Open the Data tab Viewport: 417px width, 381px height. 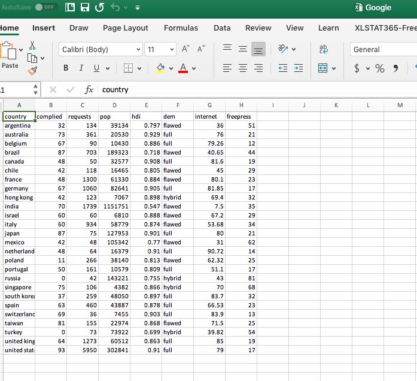[x=222, y=28]
